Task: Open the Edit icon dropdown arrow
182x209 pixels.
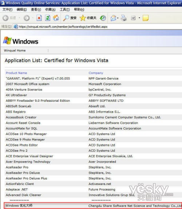Action: [139, 18]
